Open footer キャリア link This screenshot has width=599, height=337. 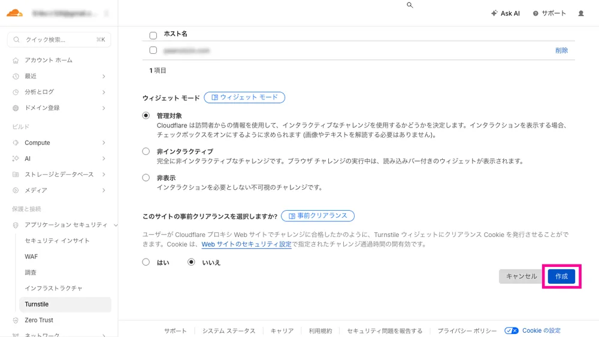(282, 331)
